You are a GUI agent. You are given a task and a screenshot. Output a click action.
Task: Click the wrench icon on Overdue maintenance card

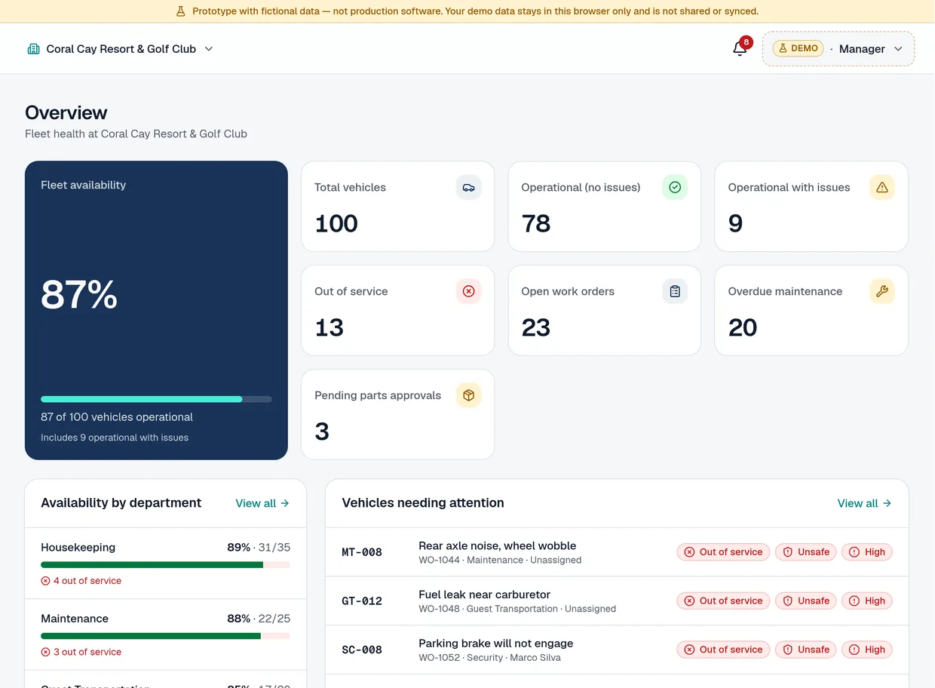(x=882, y=291)
